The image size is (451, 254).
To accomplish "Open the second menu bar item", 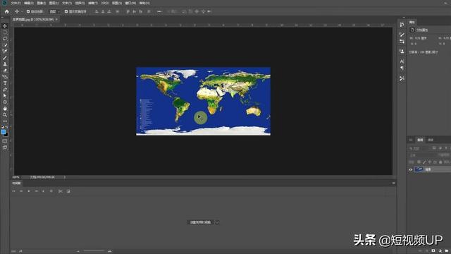I will [x=28, y=3].
